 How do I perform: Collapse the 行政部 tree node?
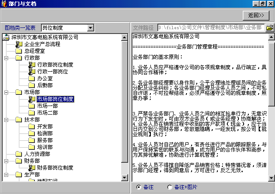click(6, 58)
